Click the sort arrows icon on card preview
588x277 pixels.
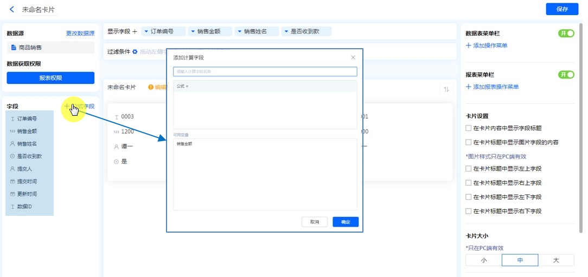pyautogui.click(x=446, y=89)
